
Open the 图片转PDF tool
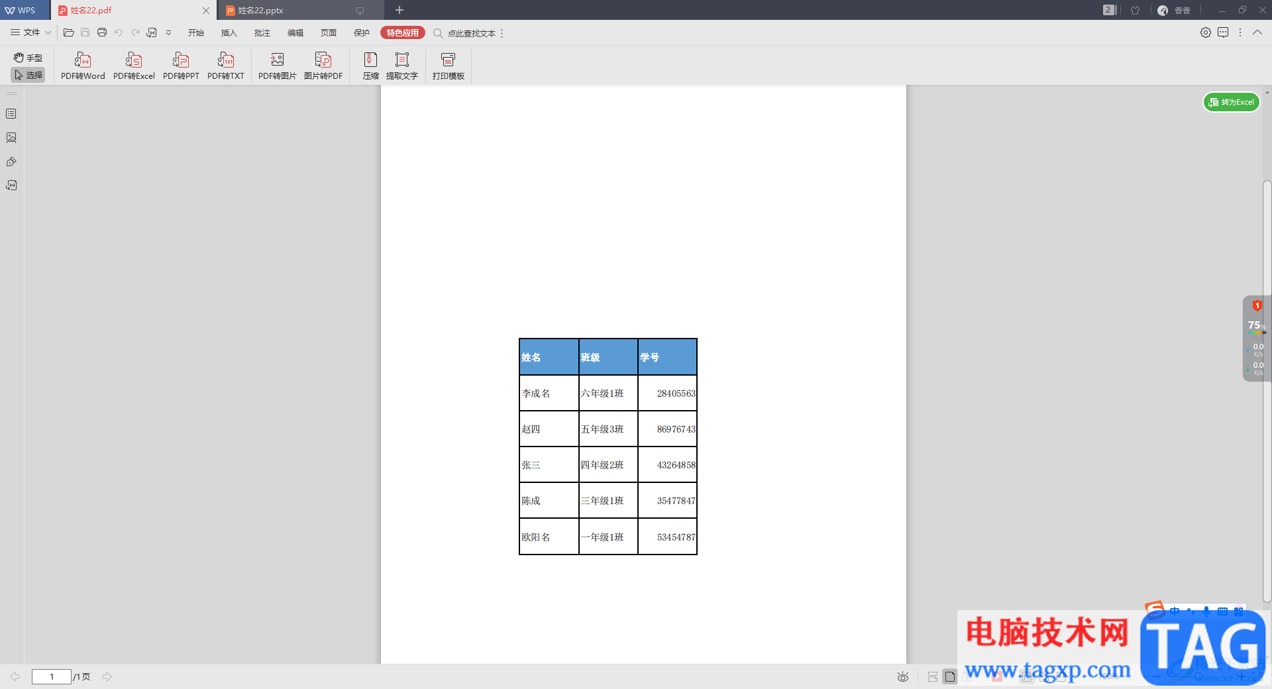coord(323,66)
